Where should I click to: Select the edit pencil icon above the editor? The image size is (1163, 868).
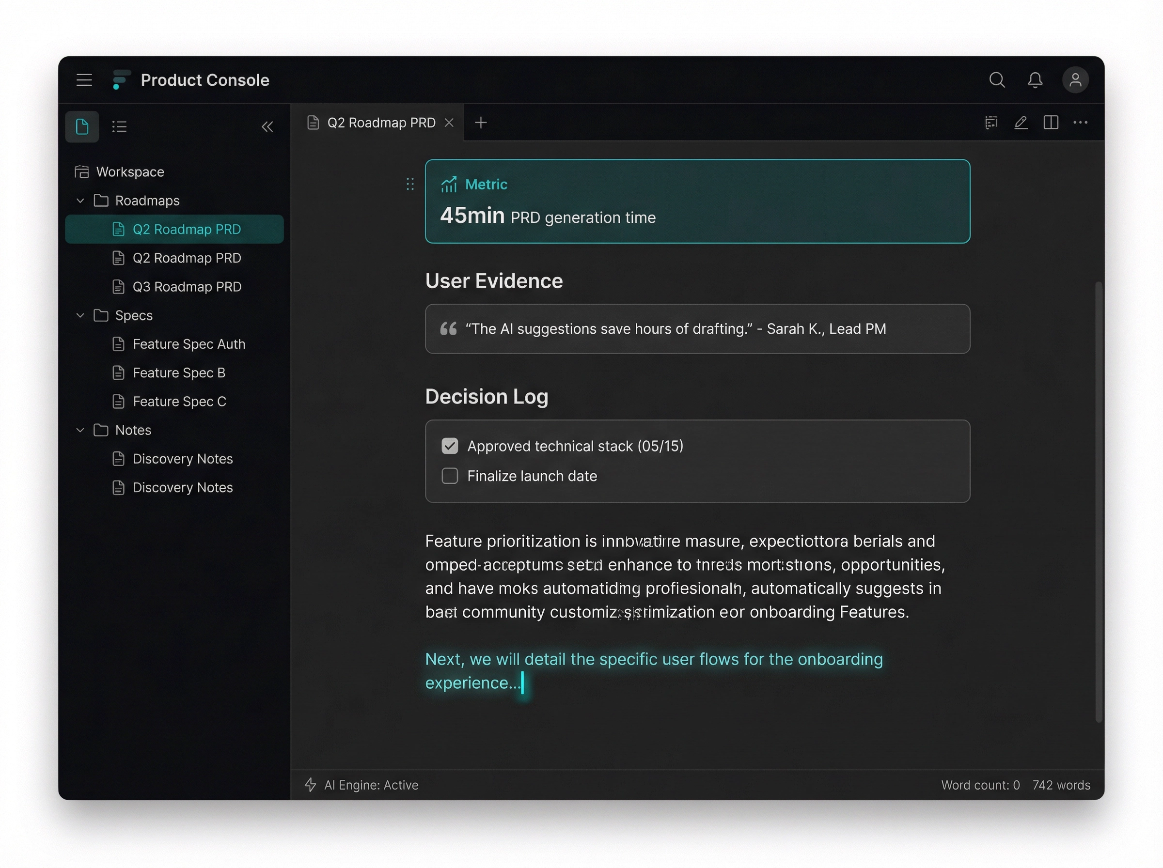(x=1021, y=123)
